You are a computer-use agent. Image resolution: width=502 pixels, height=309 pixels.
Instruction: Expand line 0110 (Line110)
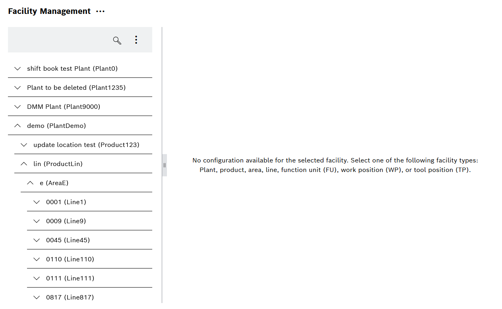click(x=36, y=259)
